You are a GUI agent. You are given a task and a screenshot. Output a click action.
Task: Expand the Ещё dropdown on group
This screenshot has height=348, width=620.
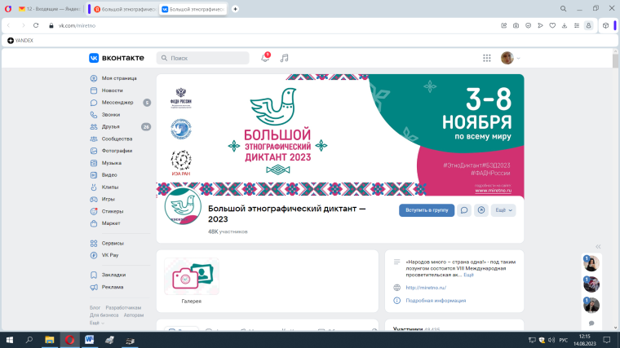pyautogui.click(x=504, y=210)
